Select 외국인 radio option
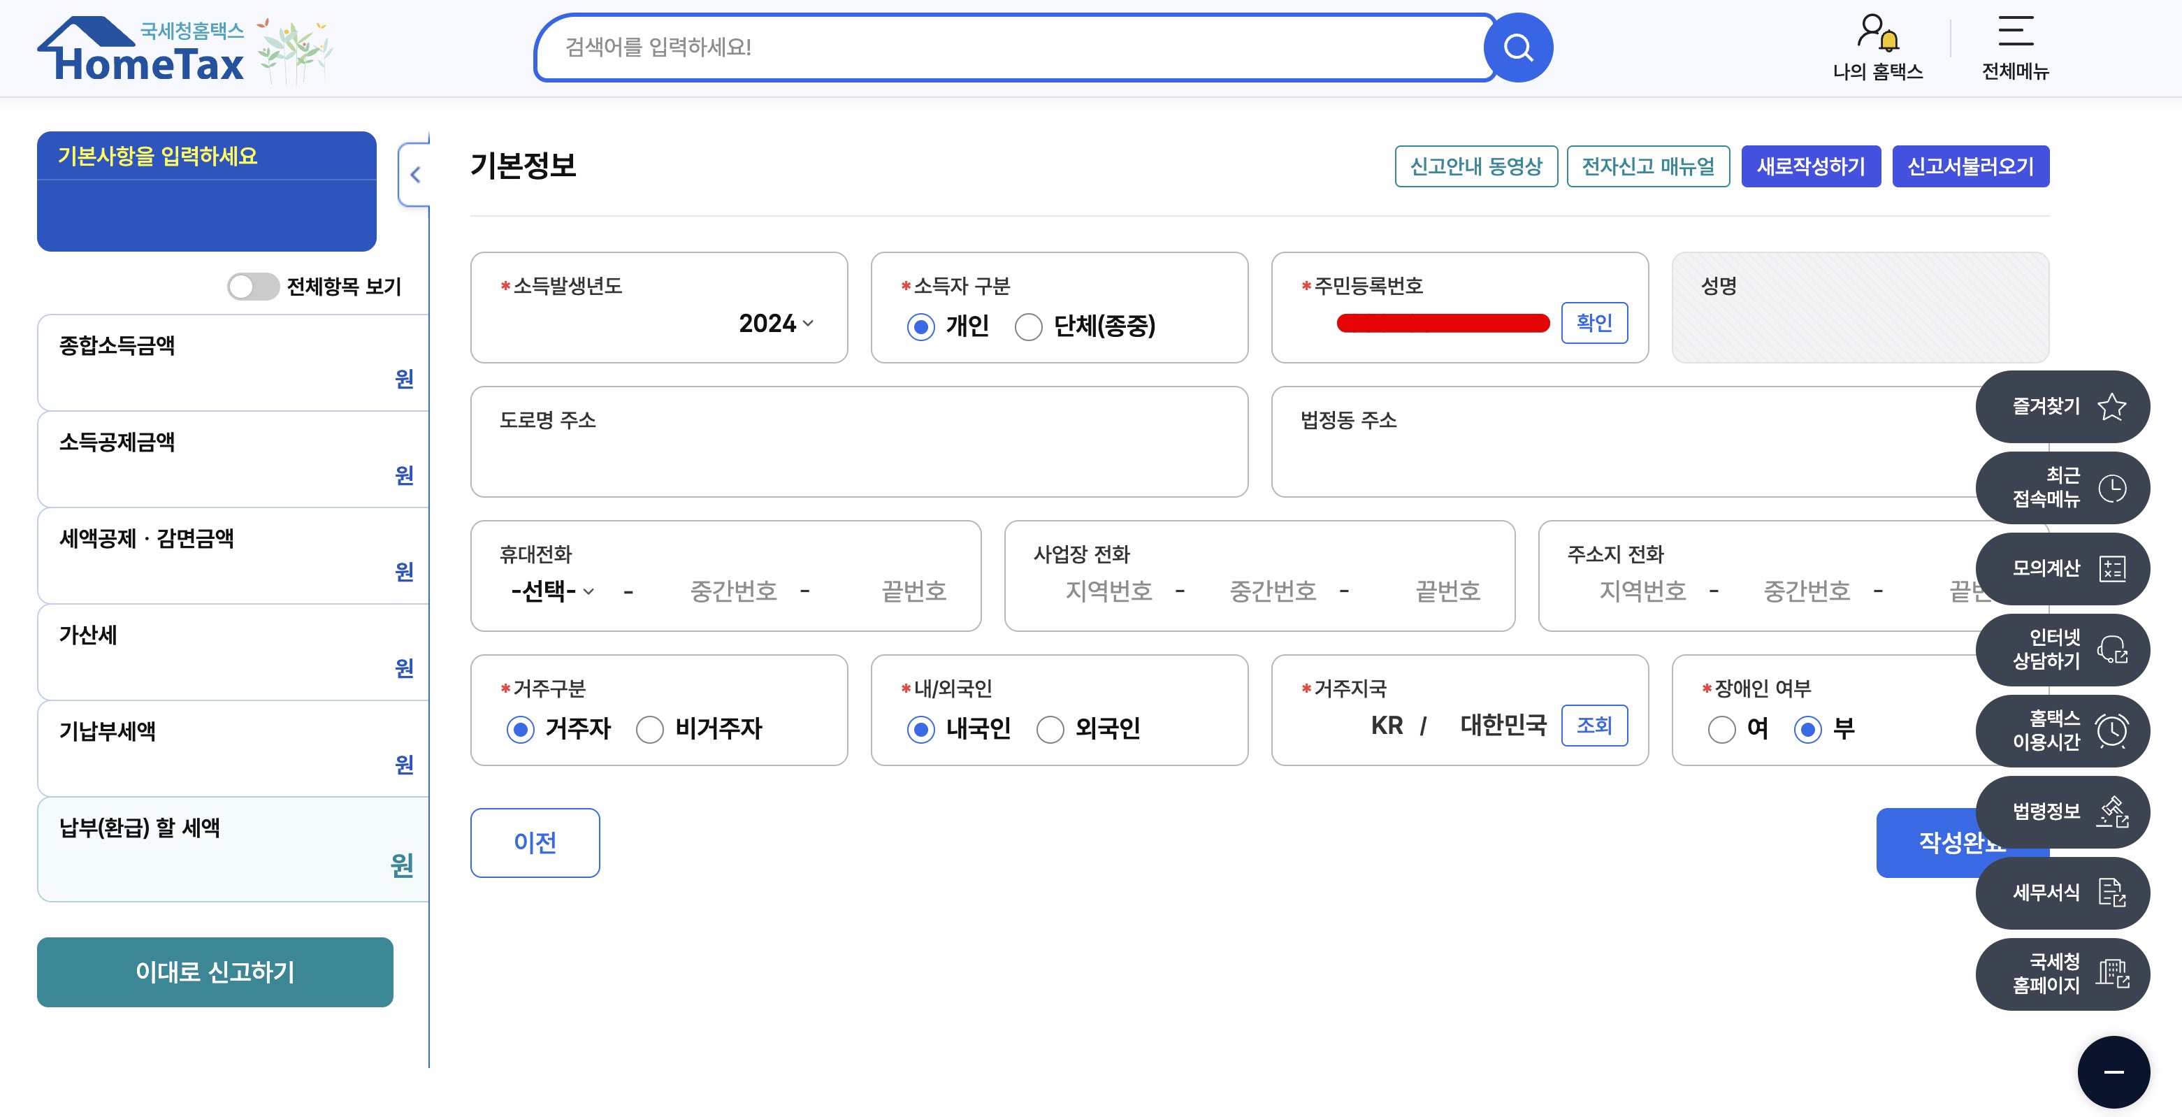This screenshot has width=2182, height=1117. 1050,729
